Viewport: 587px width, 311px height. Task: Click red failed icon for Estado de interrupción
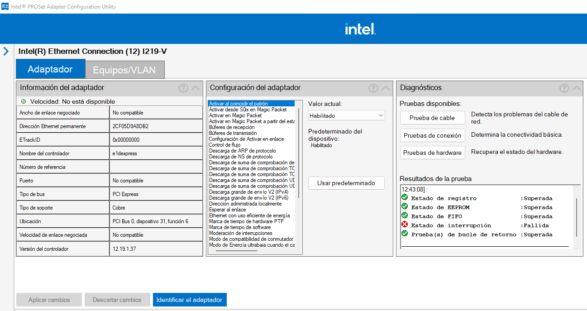pyautogui.click(x=405, y=225)
